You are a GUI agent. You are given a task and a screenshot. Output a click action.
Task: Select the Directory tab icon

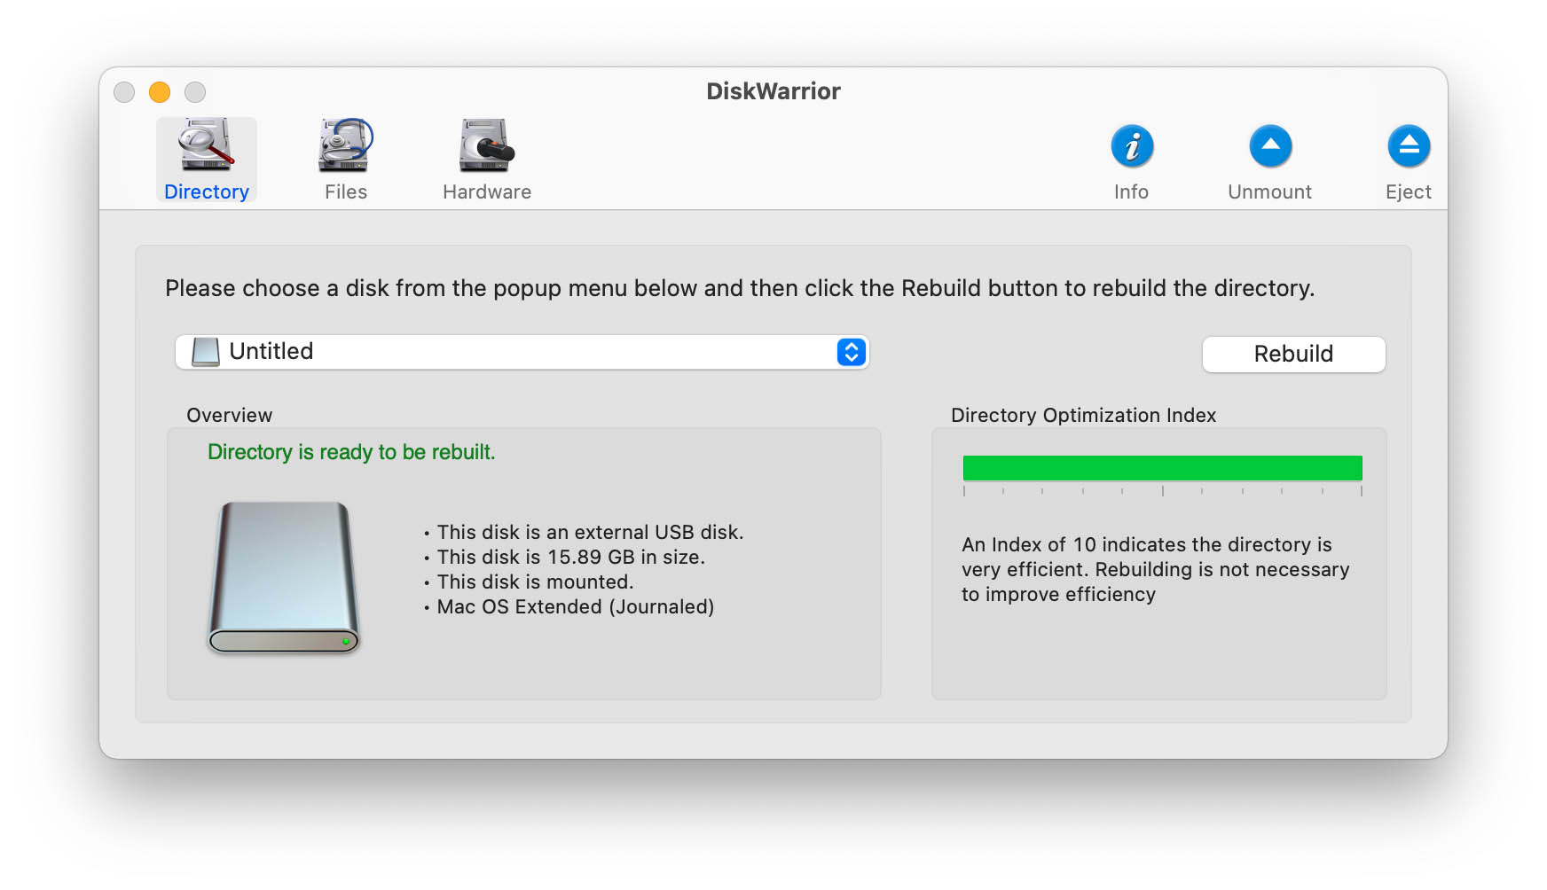click(x=207, y=145)
